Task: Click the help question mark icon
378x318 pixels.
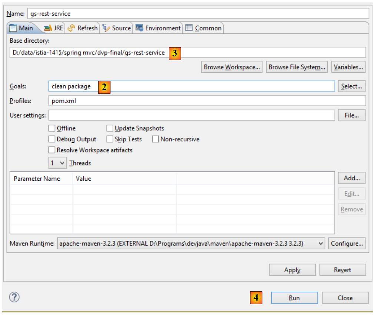Action: point(14,297)
